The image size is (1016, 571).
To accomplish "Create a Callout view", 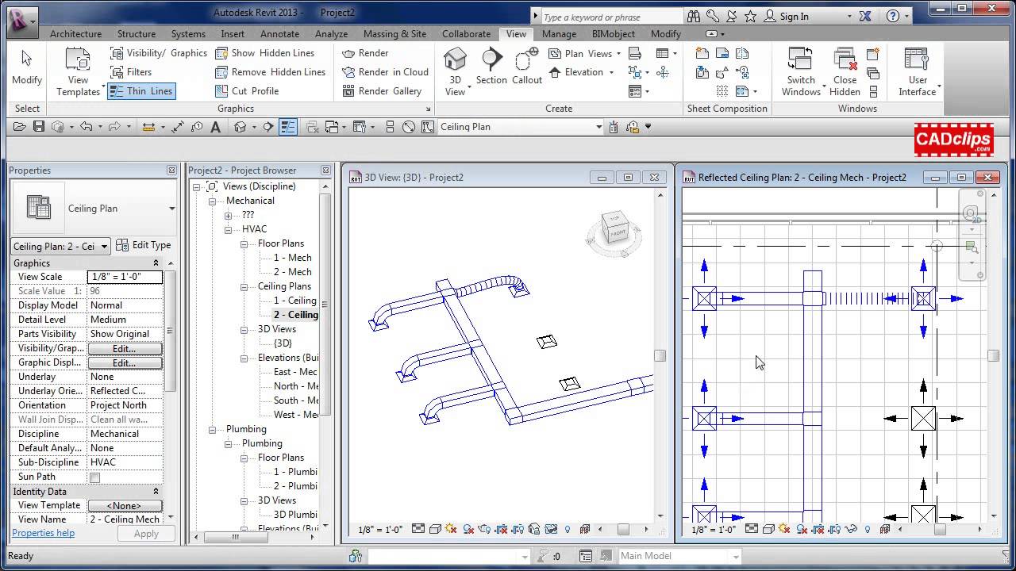I will tap(525, 68).
